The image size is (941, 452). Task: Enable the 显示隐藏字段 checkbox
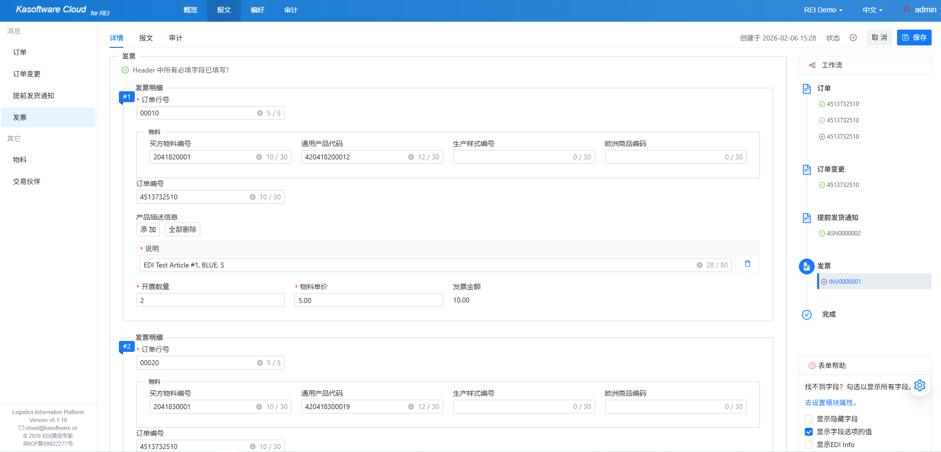tap(809, 419)
